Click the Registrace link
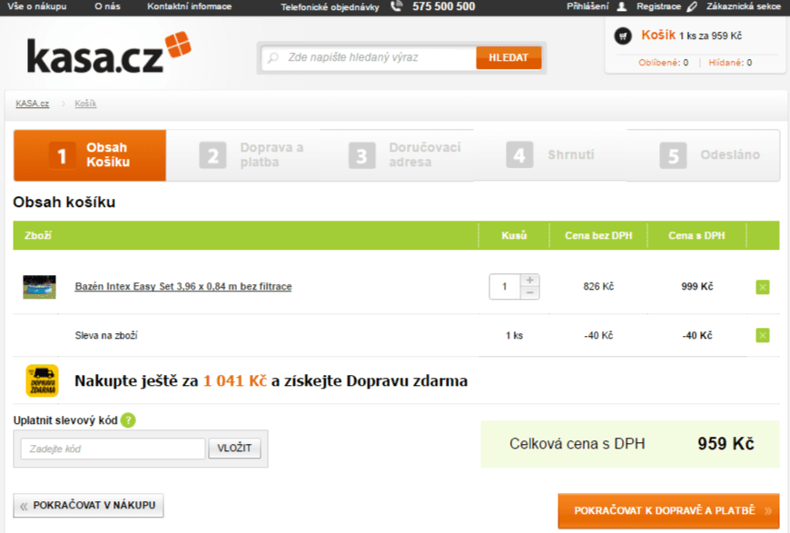 [x=658, y=6]
